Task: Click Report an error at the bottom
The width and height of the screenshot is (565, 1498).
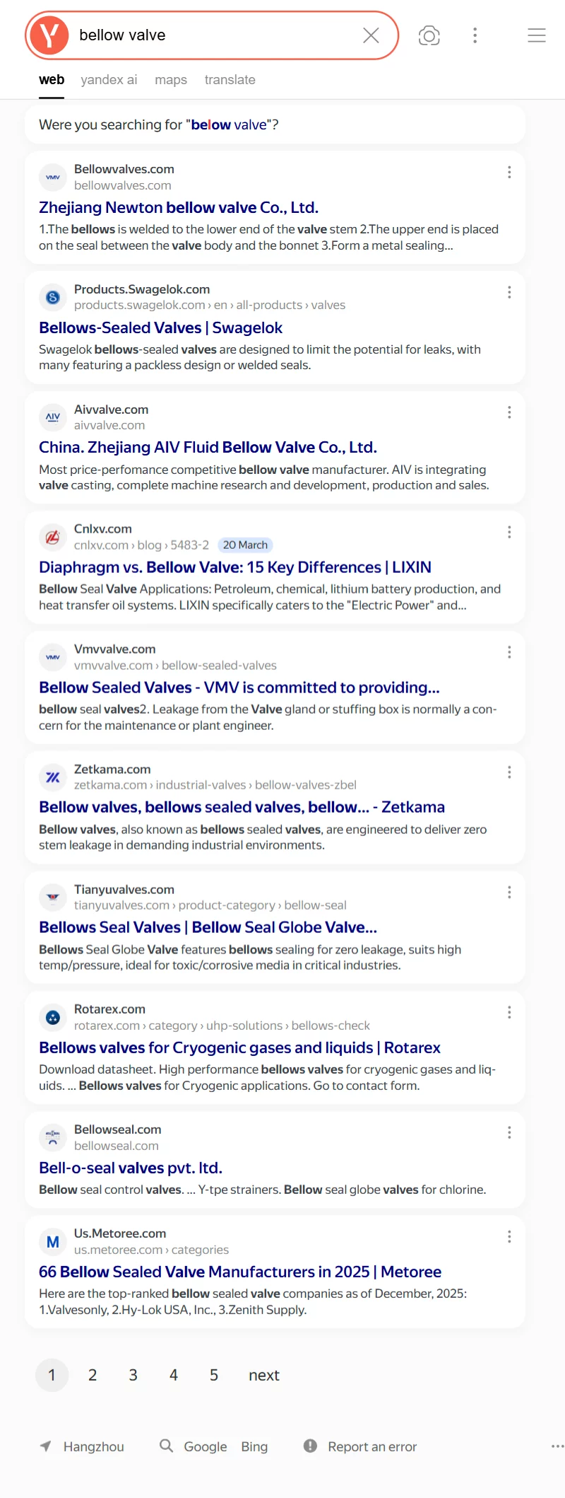Action: (372, 1446)
